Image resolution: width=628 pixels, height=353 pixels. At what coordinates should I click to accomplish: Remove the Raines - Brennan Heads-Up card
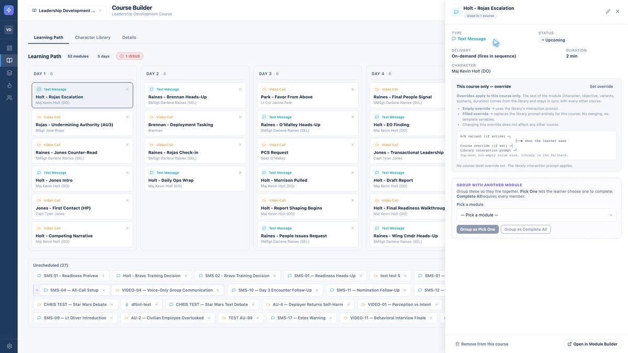coord(240,89)
